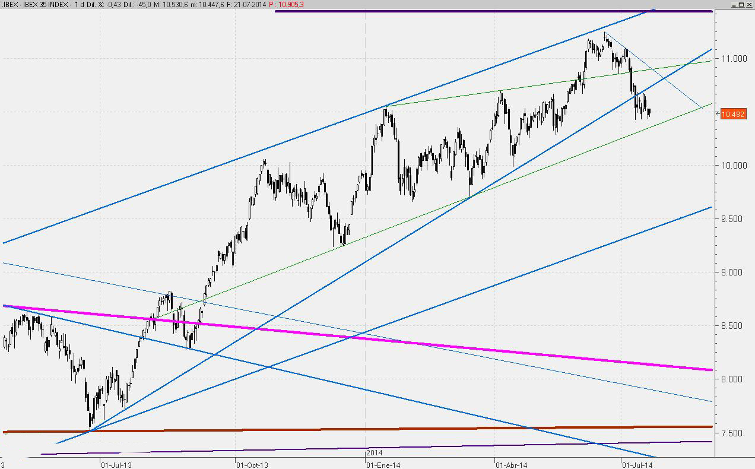Click the 7.500 price axis label

[x=735, y=433]
